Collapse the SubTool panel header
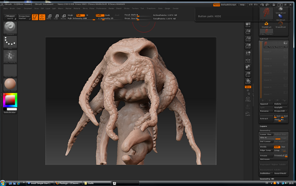Image resolution: width=296 pixels, height=186 pixels. (264, 39)
